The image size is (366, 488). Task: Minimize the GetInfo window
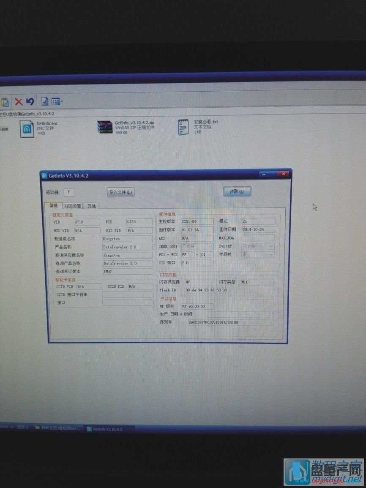click(263, 174)
